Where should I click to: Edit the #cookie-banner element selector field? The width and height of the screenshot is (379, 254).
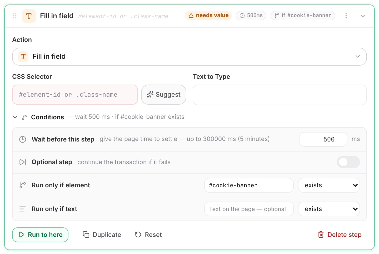[x=249, y=185]
